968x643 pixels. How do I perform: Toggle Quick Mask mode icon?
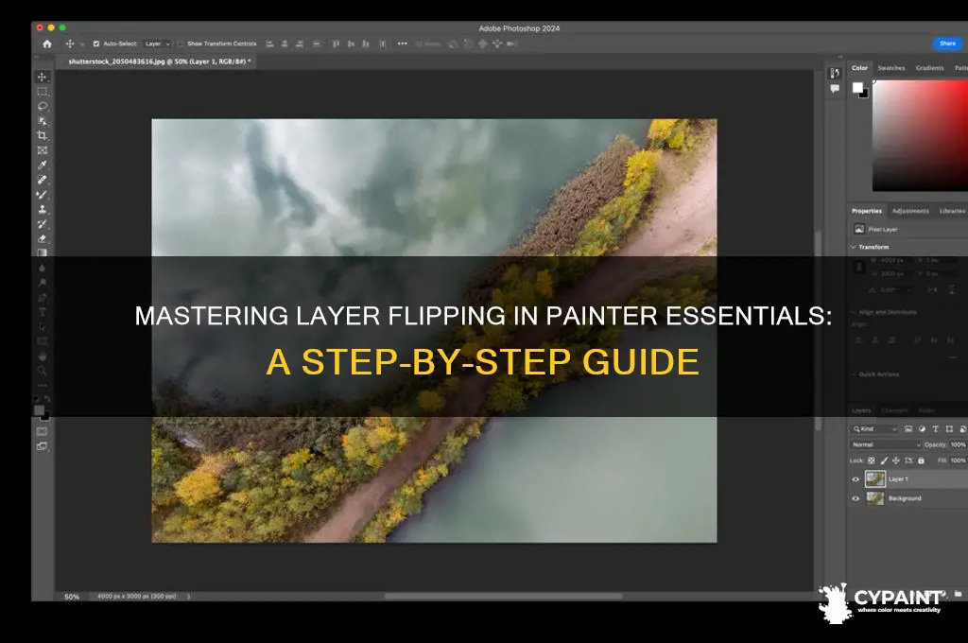tap(42, 431)
